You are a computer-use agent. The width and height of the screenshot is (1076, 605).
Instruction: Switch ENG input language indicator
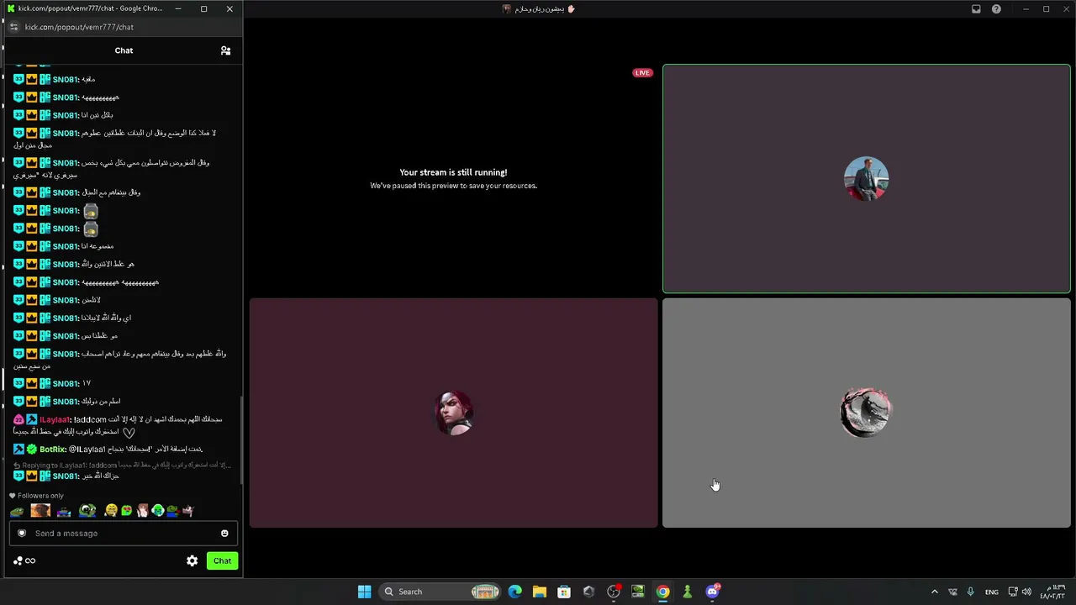click(x=992, y=592)
